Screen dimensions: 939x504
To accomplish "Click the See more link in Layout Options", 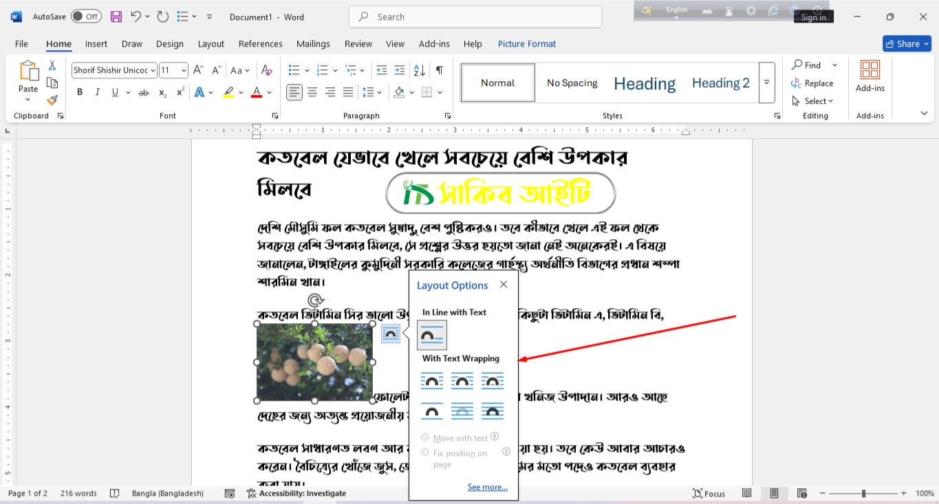I will point(487,487).
